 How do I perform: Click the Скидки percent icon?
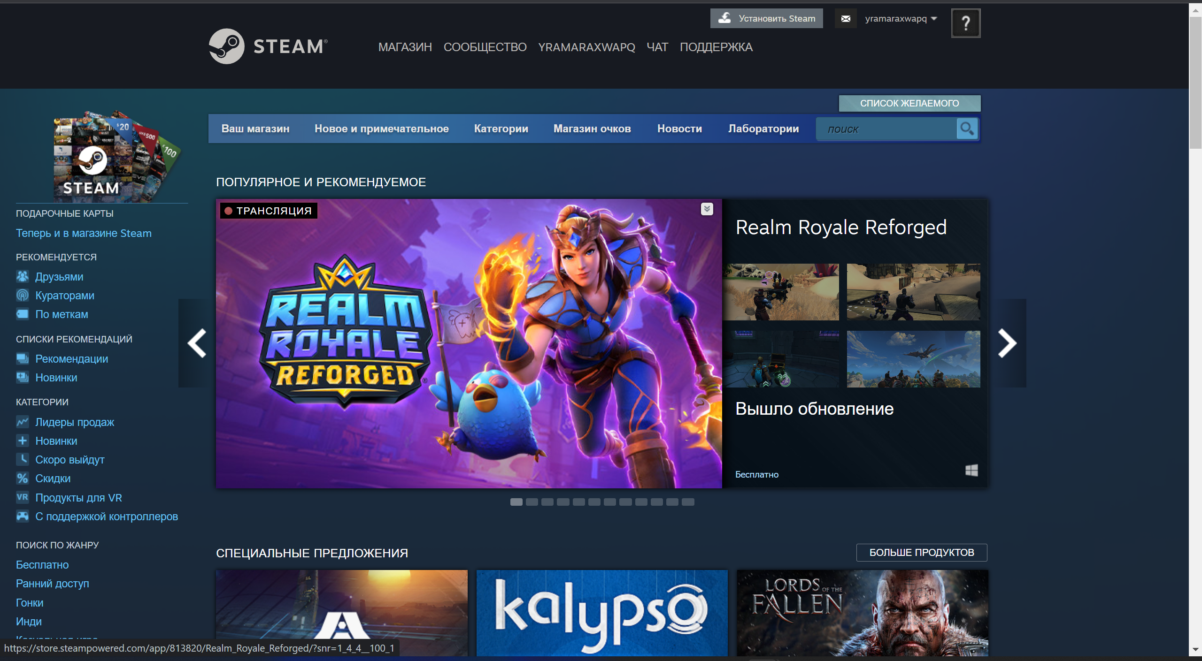pos(23,478)
